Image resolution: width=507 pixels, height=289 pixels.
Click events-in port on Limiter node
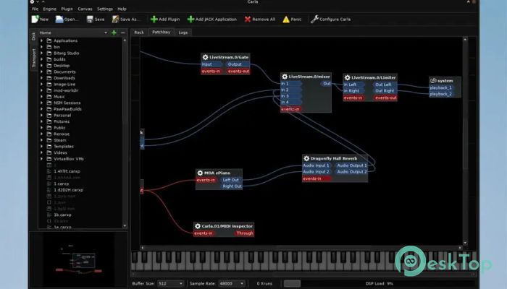tap(354, 98)
